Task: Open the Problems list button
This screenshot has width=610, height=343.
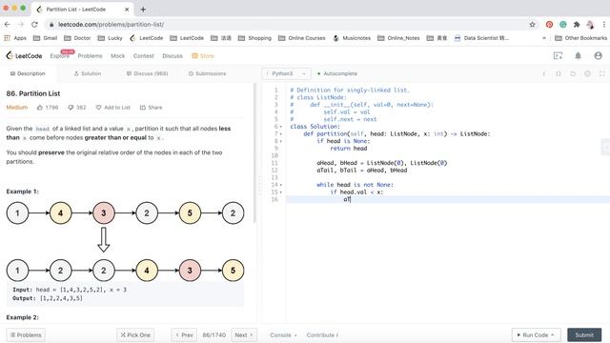Action: (x=26, y=334)
